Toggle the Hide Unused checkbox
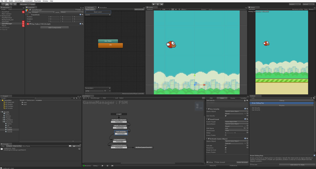 click(x=215, y=162)
